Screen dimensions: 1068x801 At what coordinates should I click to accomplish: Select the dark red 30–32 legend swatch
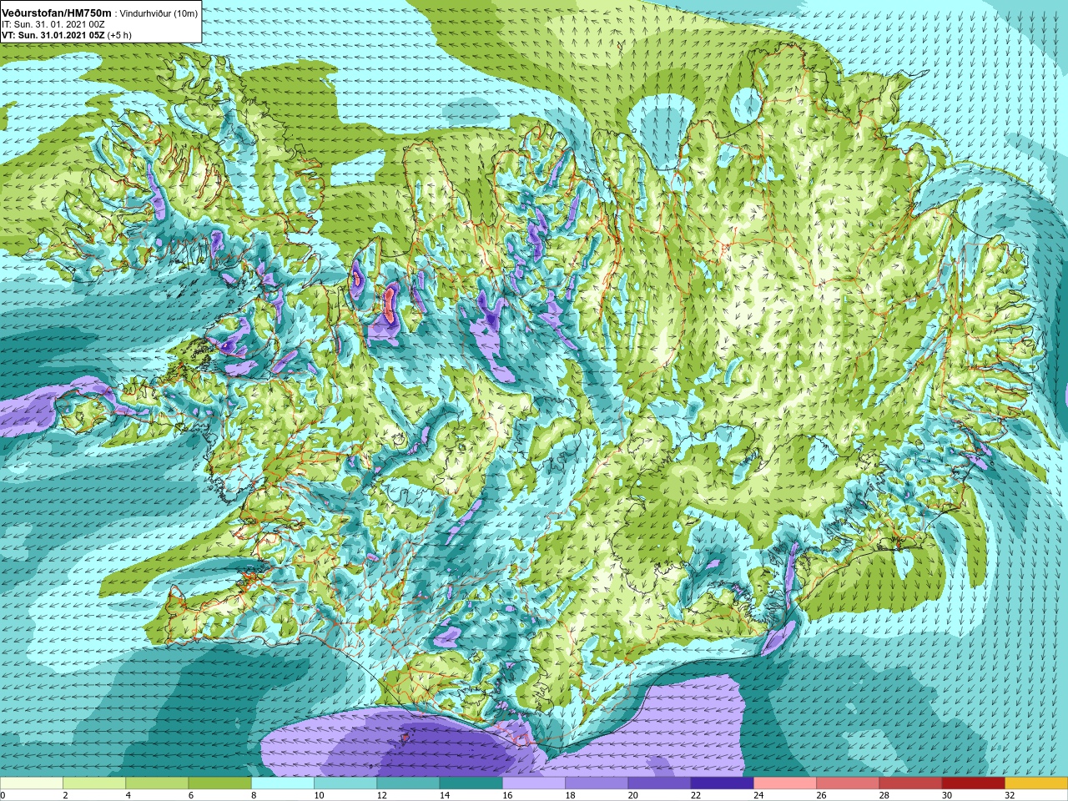pyautogui.click(x=973, y=783)
